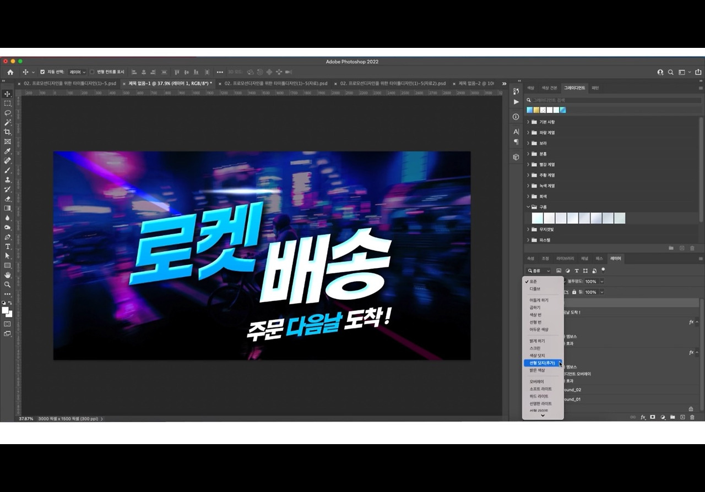The height and width of the screenshot is (492, 705).
Task: Select the Hand tool
Action: click(8, 275)
